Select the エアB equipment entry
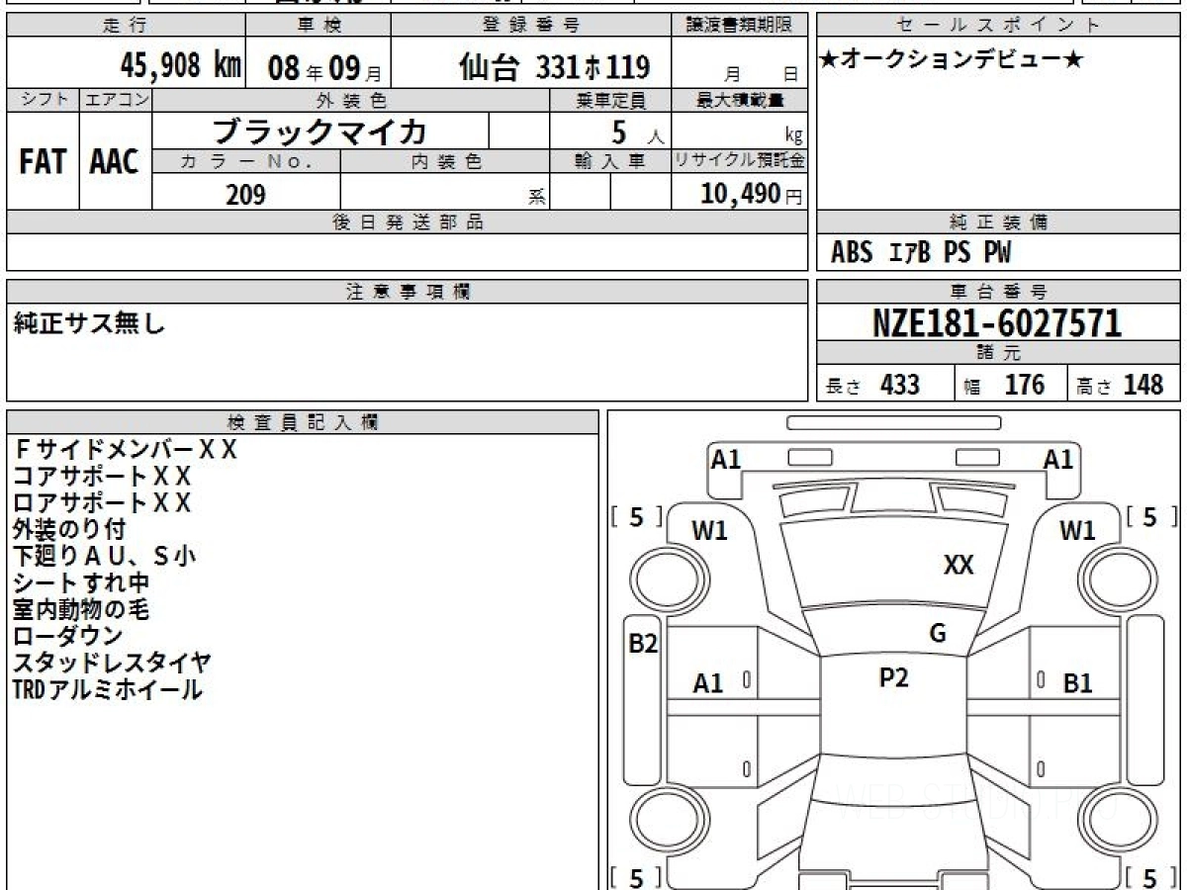This screenshot has width=1187, height=890. pyautogui.click(x=910, y=253)
